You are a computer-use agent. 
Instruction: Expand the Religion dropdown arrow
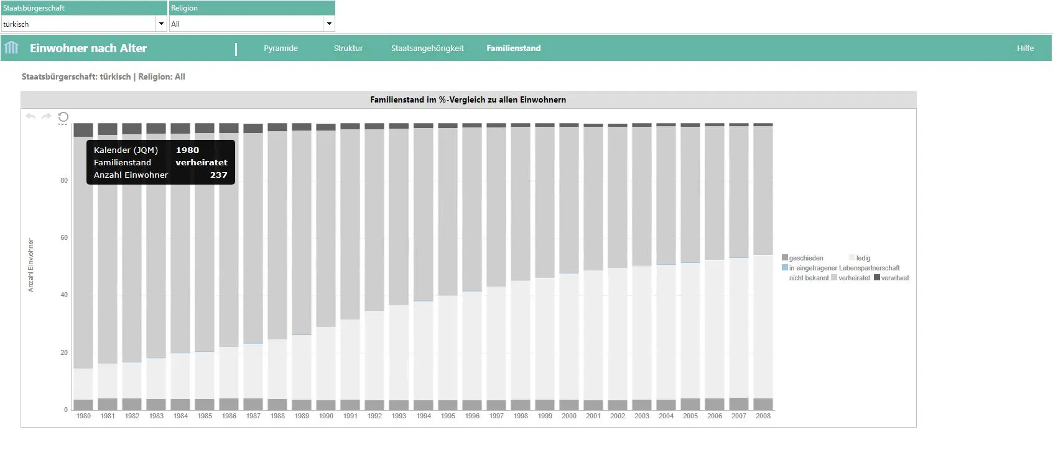click(x=329, y=24)
